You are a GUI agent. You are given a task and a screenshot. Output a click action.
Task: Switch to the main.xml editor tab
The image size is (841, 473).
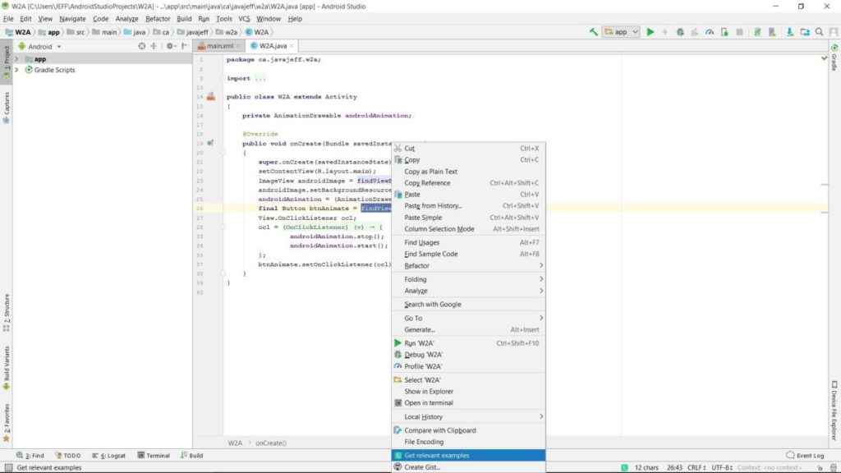pos(218,46)
